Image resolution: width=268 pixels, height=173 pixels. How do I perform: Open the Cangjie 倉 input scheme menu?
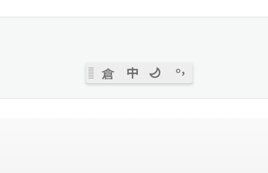pos(108,74)
